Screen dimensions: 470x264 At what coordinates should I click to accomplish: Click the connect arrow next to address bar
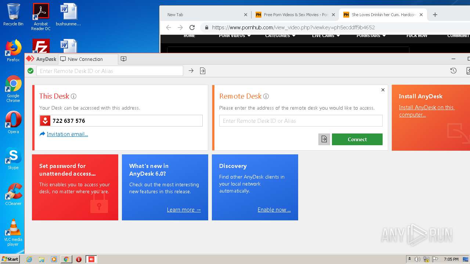[191, 71]
